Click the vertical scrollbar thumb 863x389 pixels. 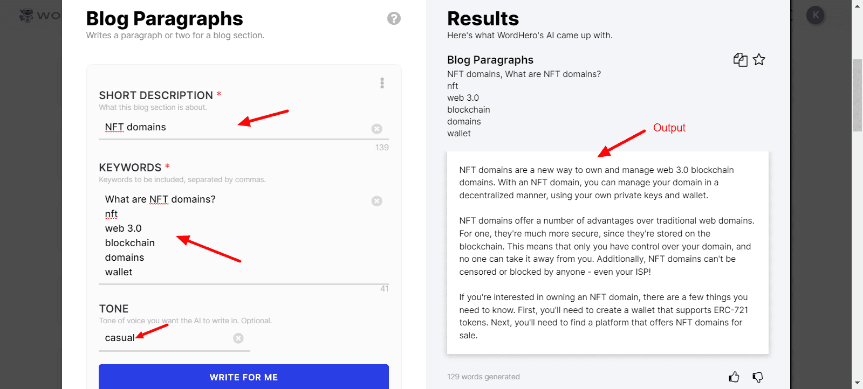[857, 95]
